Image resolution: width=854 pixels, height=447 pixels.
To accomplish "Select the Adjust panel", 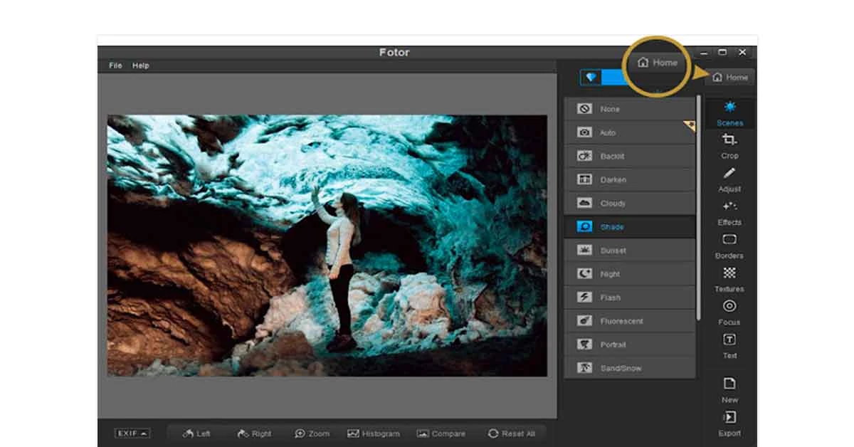I will click(x=729, y=179).
